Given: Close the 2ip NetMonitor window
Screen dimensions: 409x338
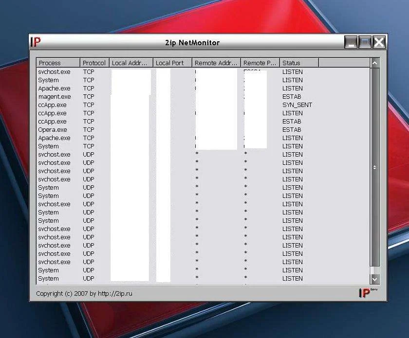Looking at the screenshot, I should 379,42.
